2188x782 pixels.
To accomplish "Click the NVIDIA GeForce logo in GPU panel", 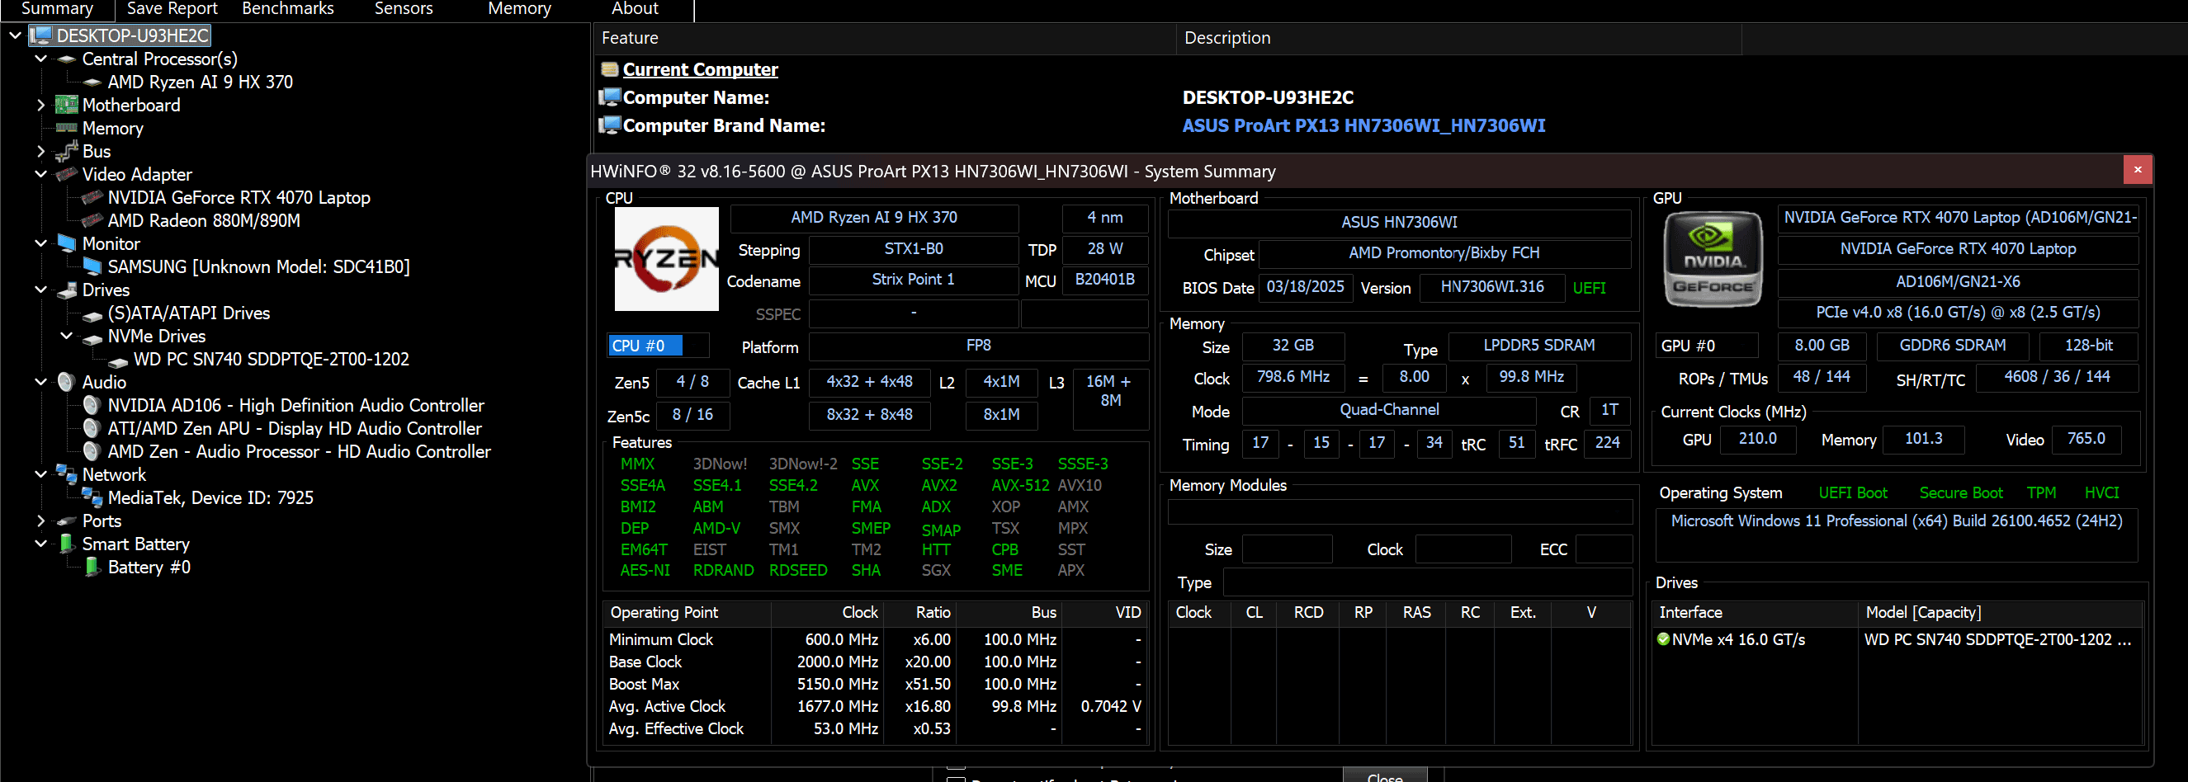I will (1713, 259).
